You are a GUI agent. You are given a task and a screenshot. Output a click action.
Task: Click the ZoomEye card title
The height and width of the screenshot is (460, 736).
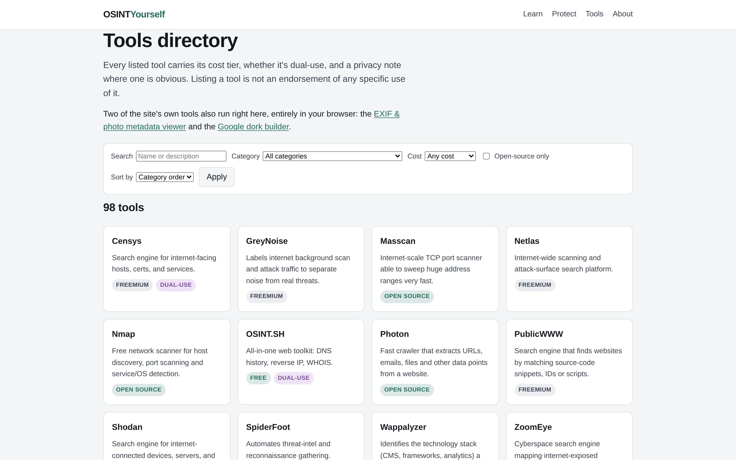(x=533, y=427)
